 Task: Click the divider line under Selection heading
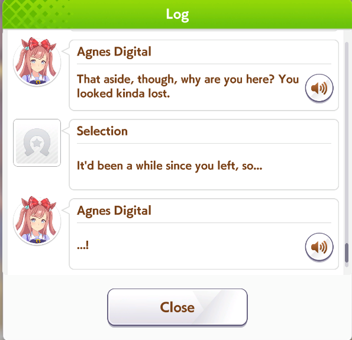[x=204, y=143]
